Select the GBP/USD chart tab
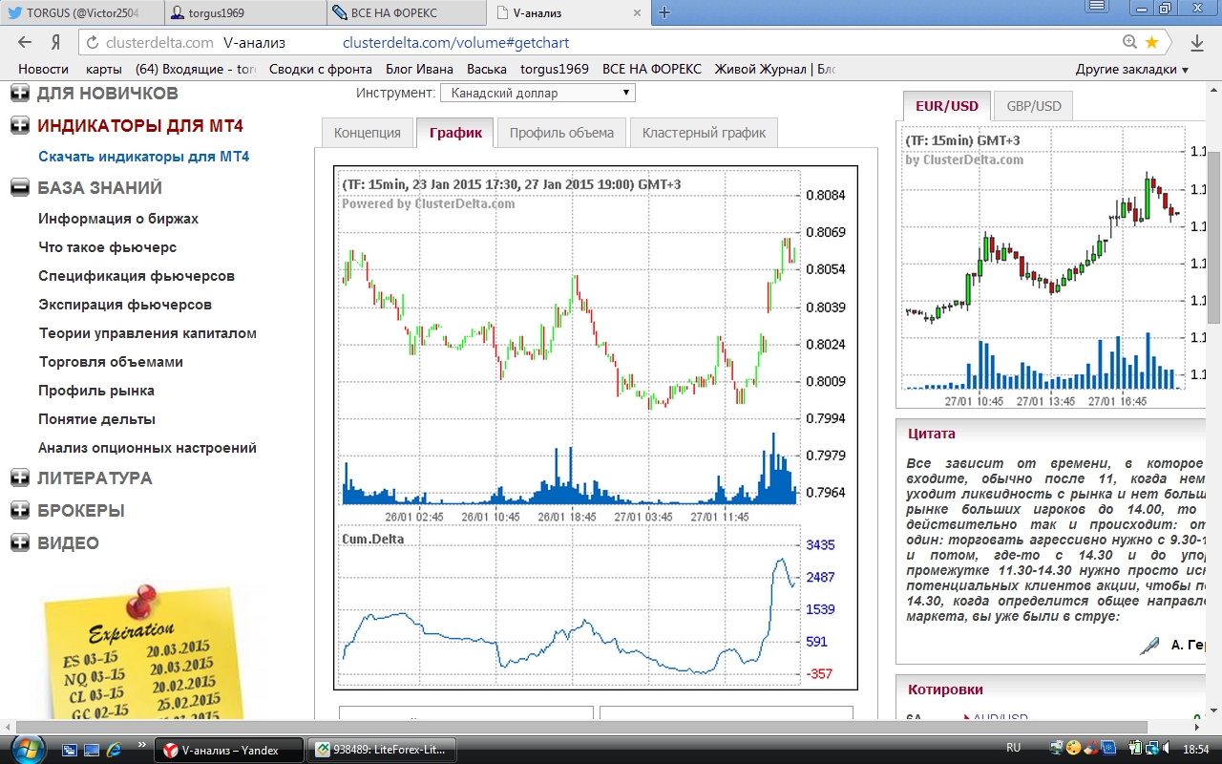1222x764 pixels. tap(1034, 106)
